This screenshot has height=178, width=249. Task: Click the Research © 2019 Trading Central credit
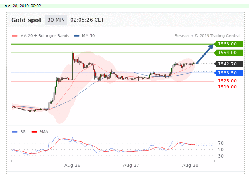pos(208,35)
